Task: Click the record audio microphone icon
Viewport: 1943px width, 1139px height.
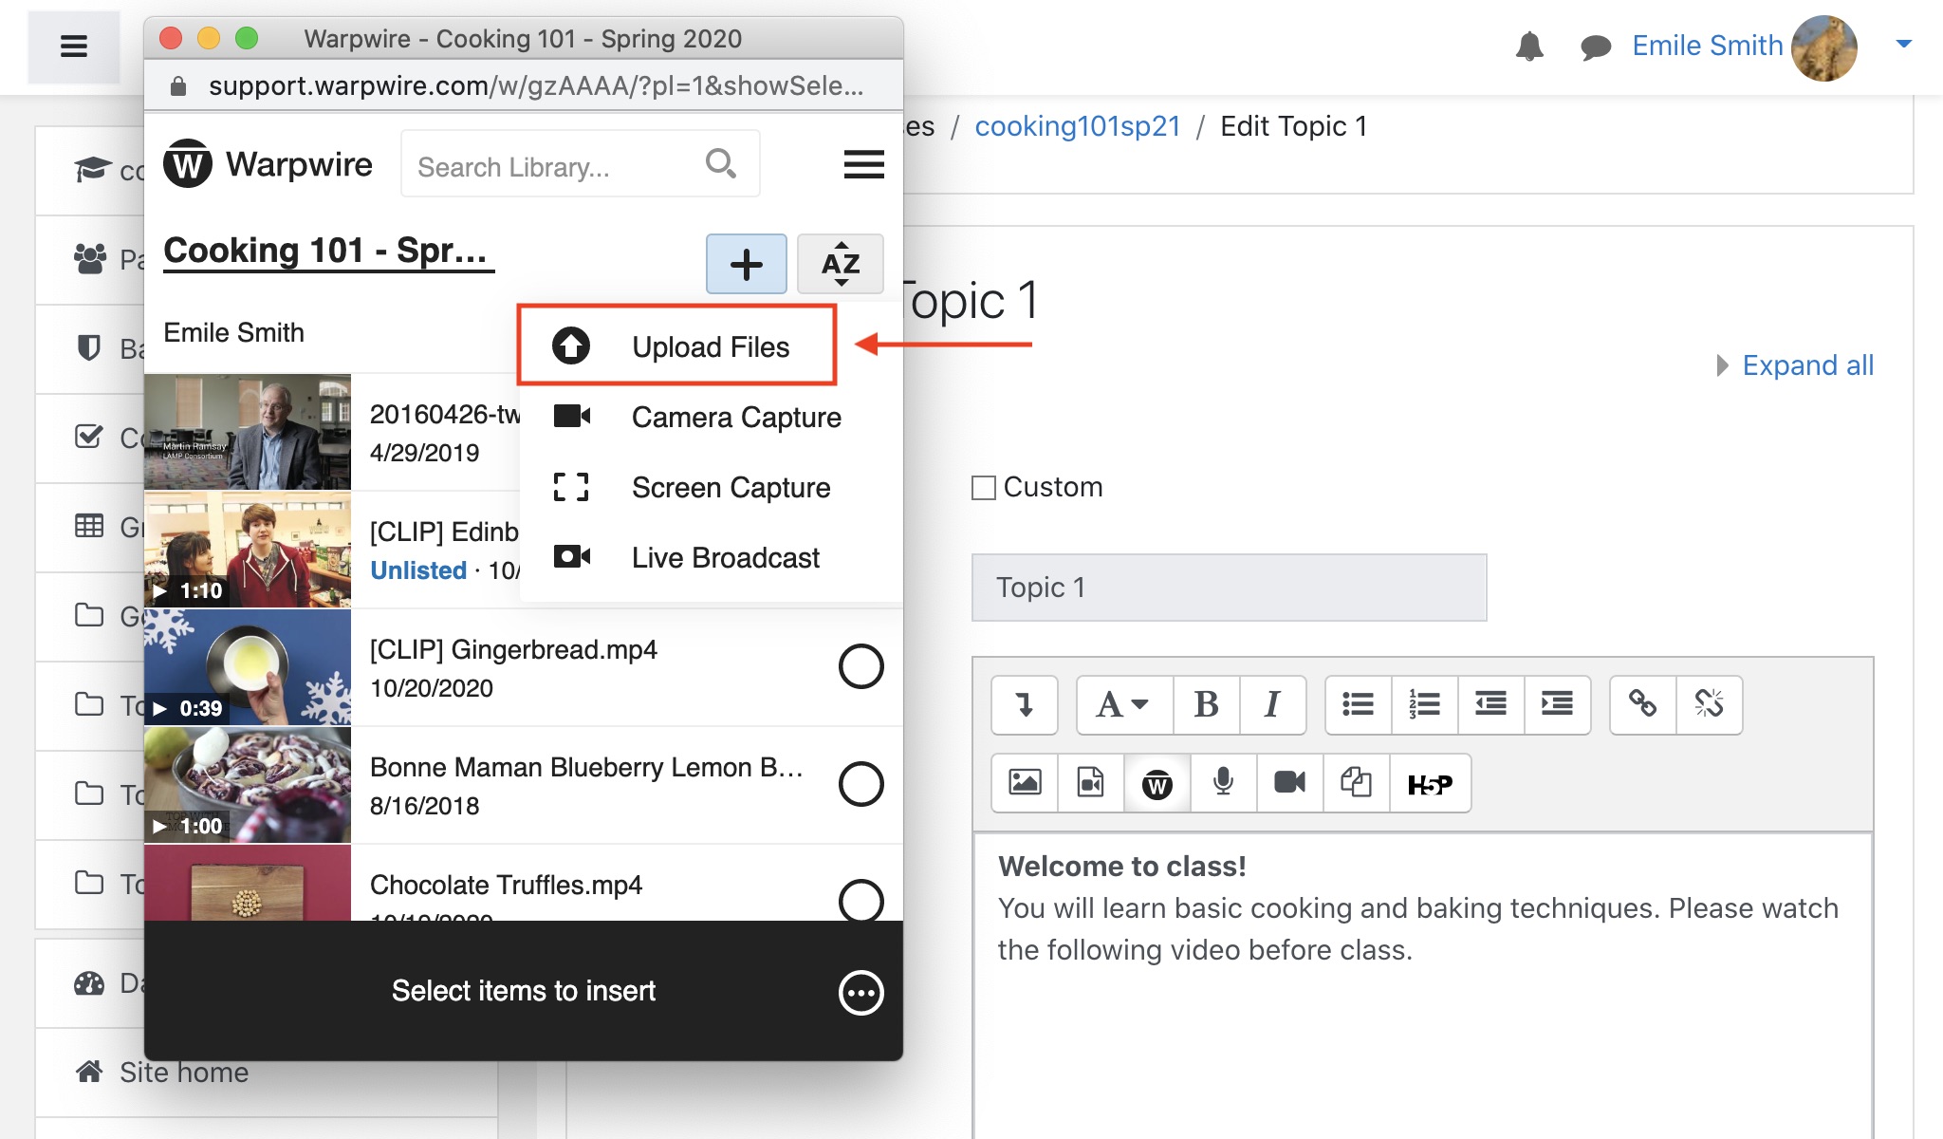Action: (x=1223, y=784)
